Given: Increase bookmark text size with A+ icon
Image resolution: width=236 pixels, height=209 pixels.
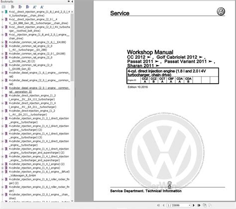Looking at the screenshot, I should coord(34,7).
